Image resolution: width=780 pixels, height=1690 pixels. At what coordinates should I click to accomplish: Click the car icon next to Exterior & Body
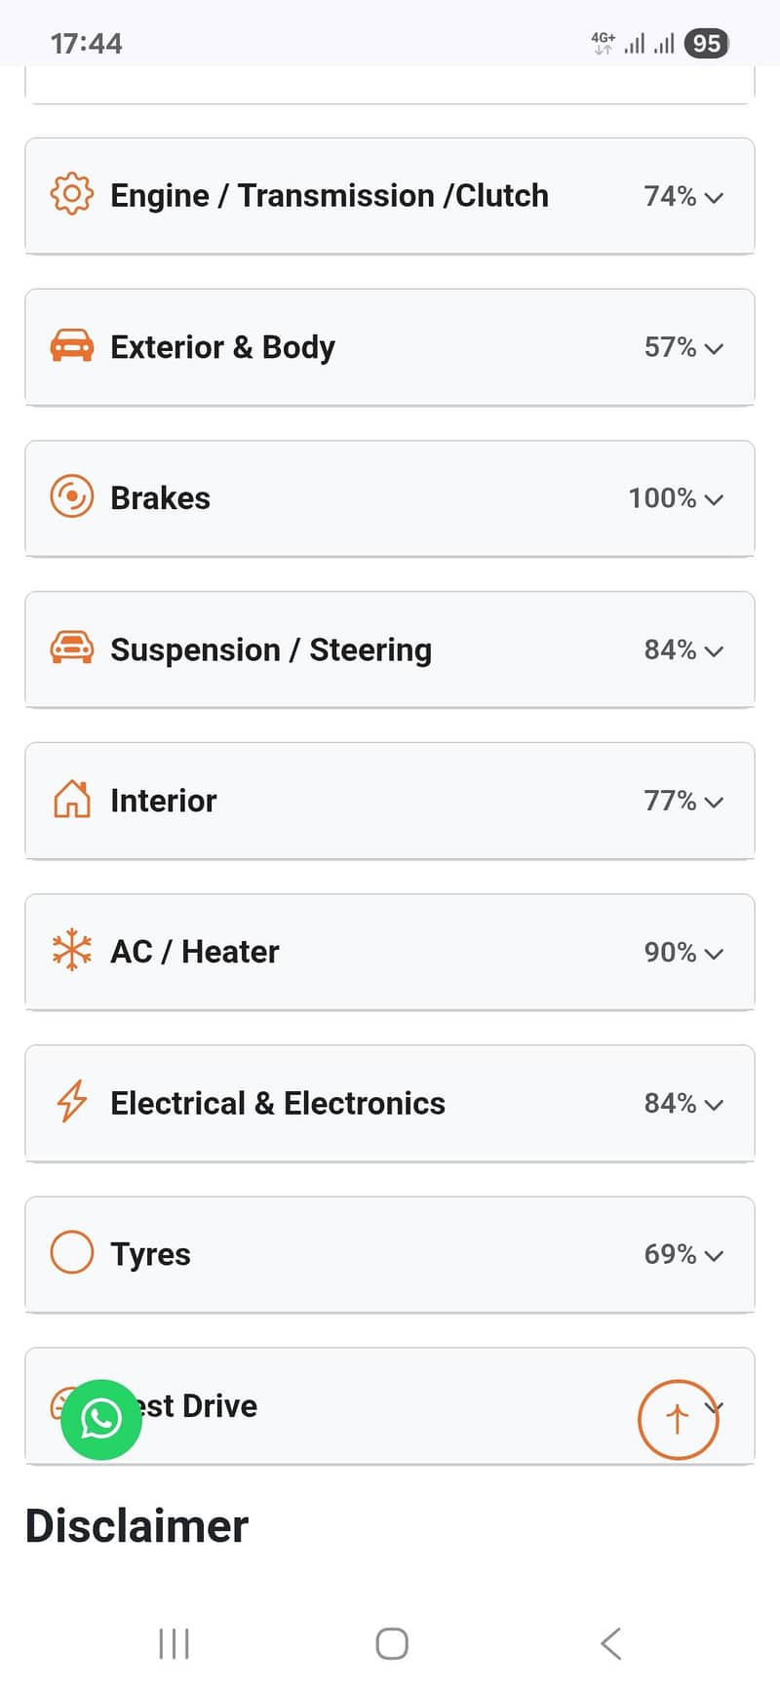pyautogui.click(x=71, y=346)
